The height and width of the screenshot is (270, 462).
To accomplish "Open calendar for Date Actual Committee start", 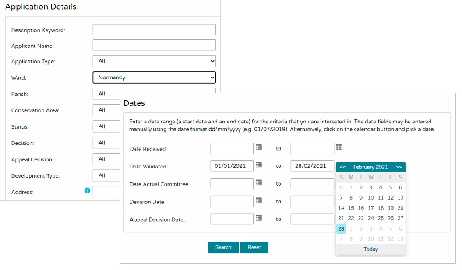I will [x=259, y=182].
